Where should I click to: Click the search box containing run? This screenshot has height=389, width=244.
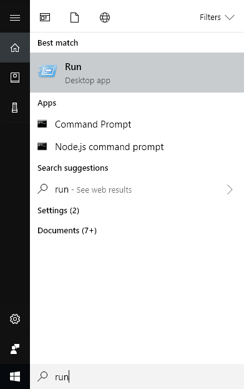click(x=137, y=376)
